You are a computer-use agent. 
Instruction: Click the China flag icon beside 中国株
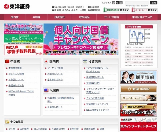point(7,61)
